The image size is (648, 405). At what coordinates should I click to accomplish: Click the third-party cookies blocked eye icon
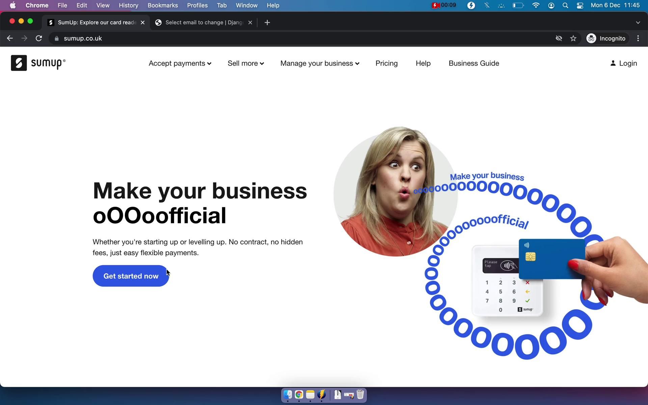click(x=559, y=38)
